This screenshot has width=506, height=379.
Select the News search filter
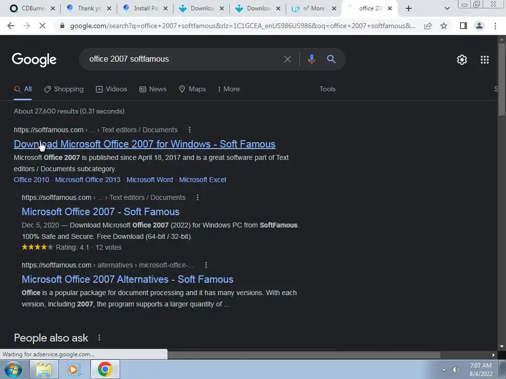pos(153,89)
